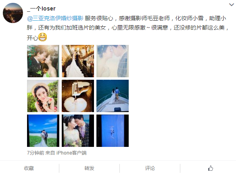Open the _一个loser username link
This screenshot has width=236, height=174.
tap(41, 8)
